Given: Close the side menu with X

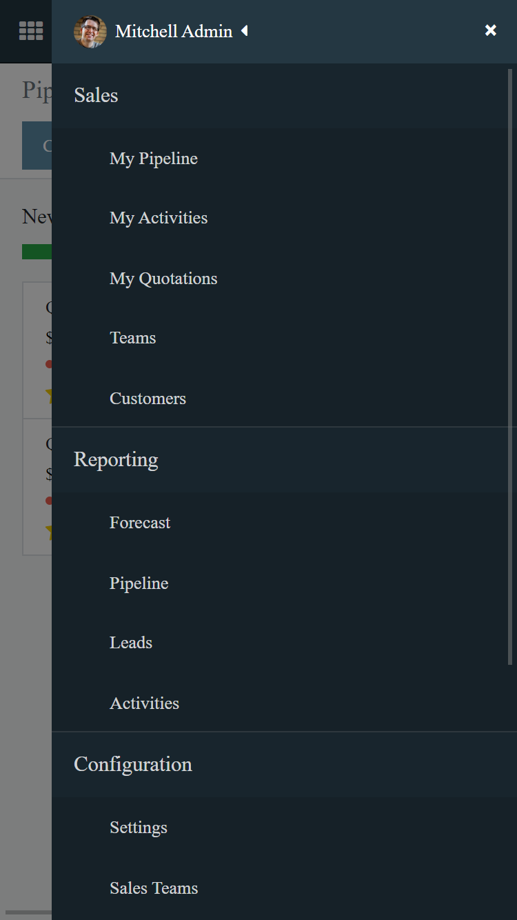Looking at the screenshot, I should point(490,30).
